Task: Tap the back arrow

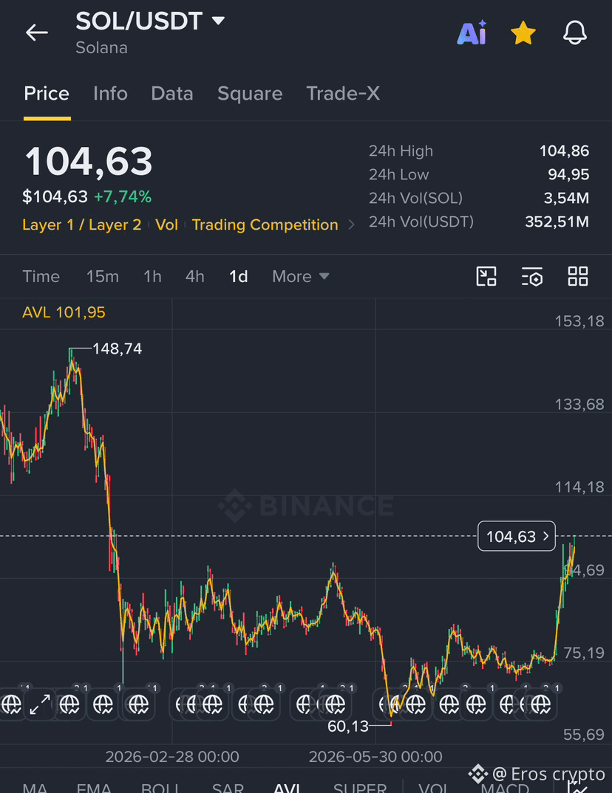Action: [36, 33]
